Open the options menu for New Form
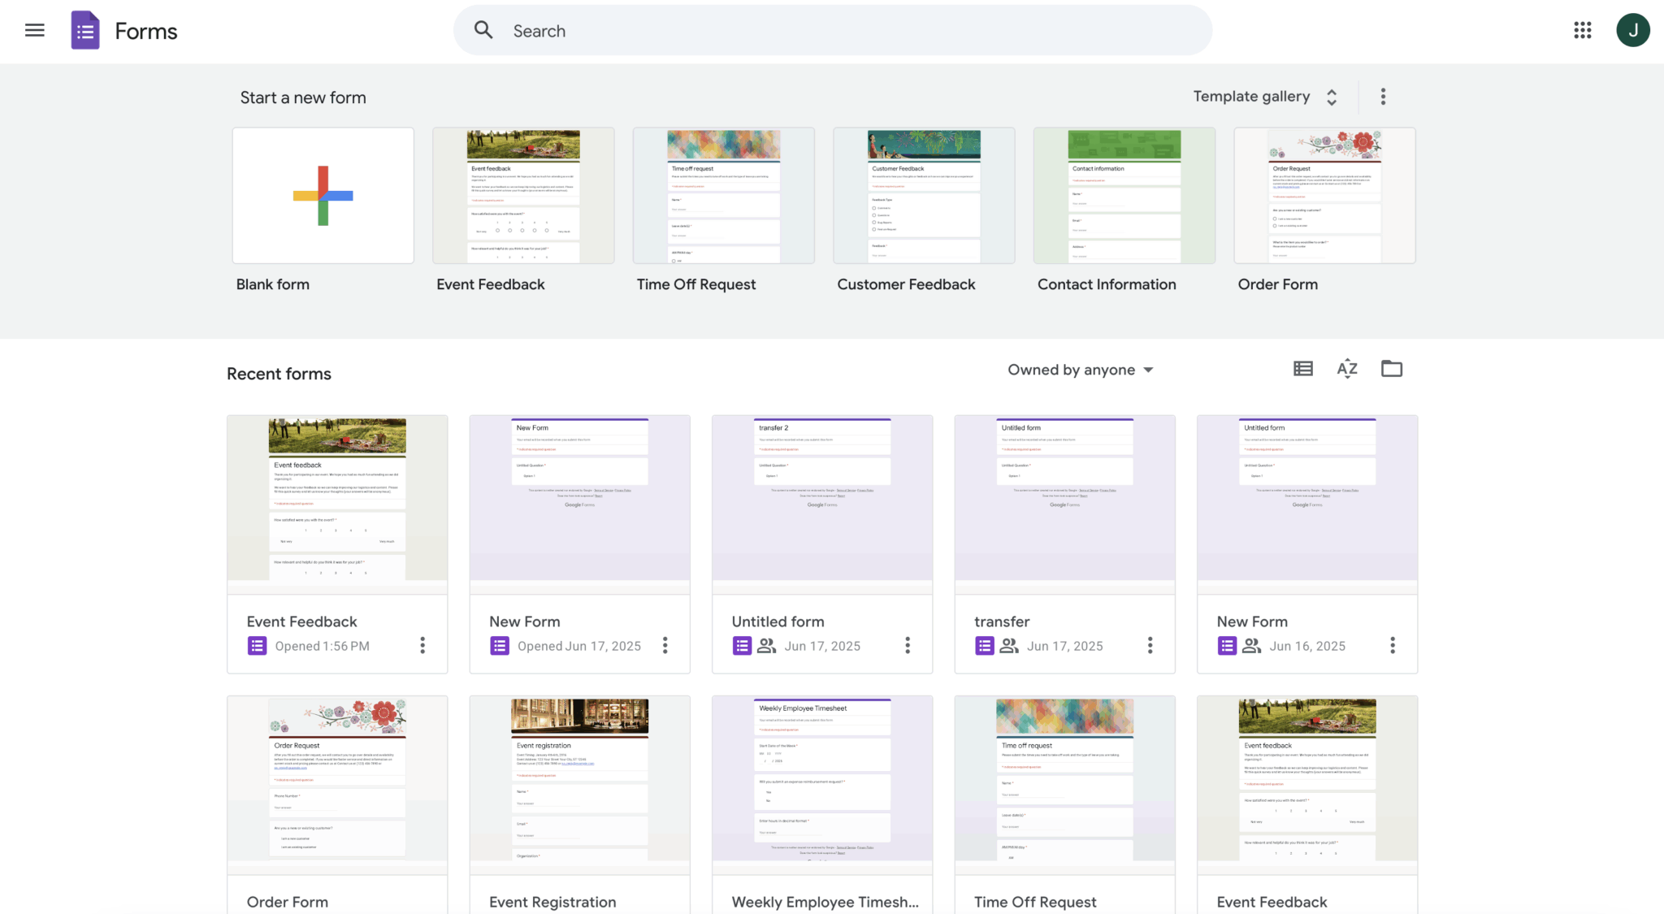 tap(665, 645)
